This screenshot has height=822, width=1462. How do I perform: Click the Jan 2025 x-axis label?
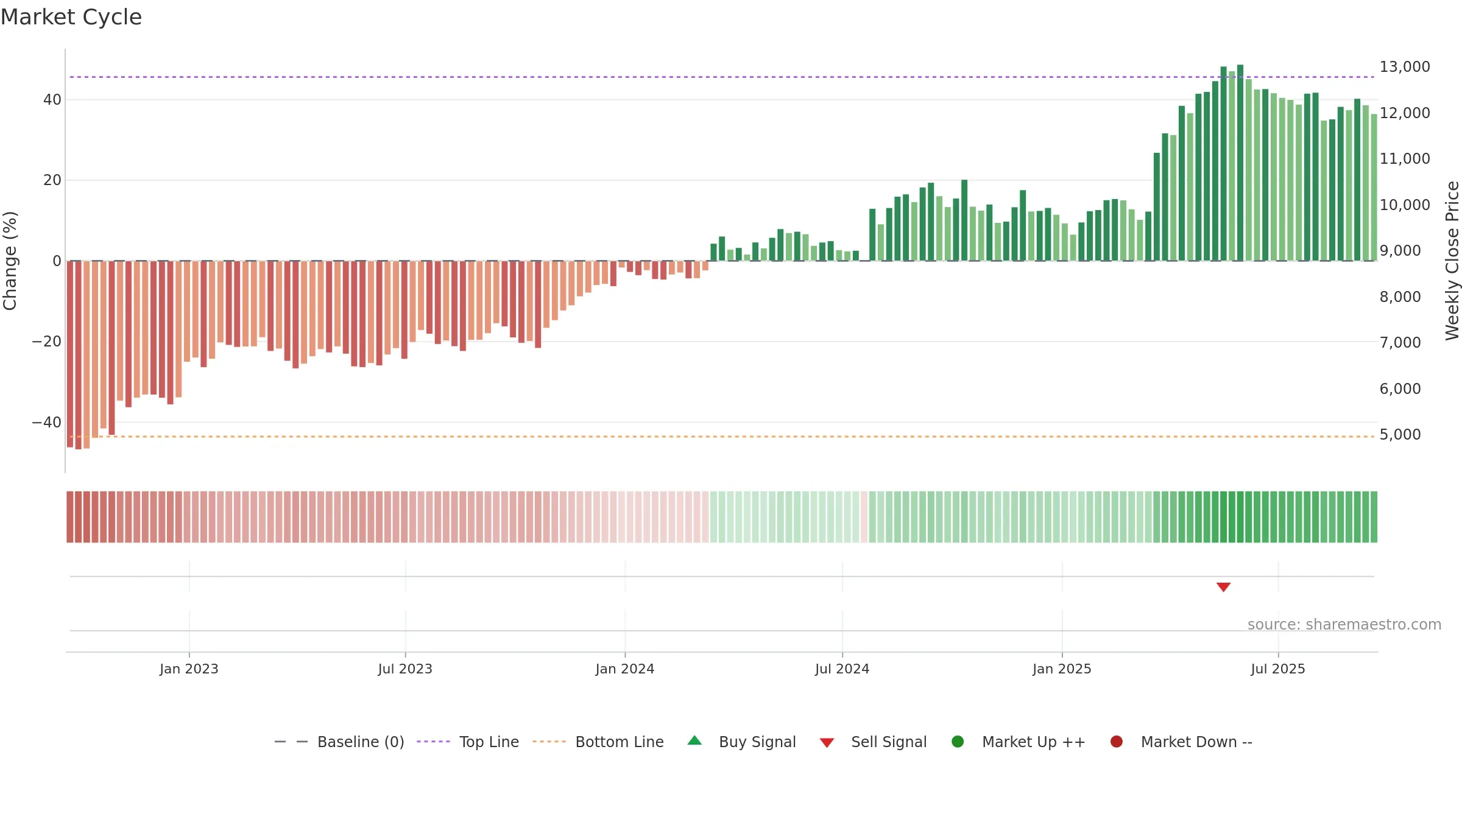[1062, 669]
